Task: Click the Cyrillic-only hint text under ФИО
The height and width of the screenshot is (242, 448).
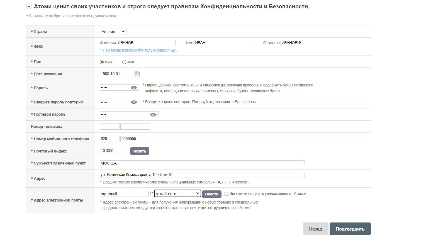Action: point(138,50)
